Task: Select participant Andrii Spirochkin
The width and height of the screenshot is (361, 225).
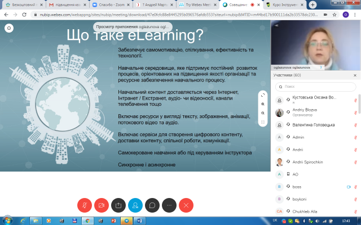Action: [x=315, y=162]
